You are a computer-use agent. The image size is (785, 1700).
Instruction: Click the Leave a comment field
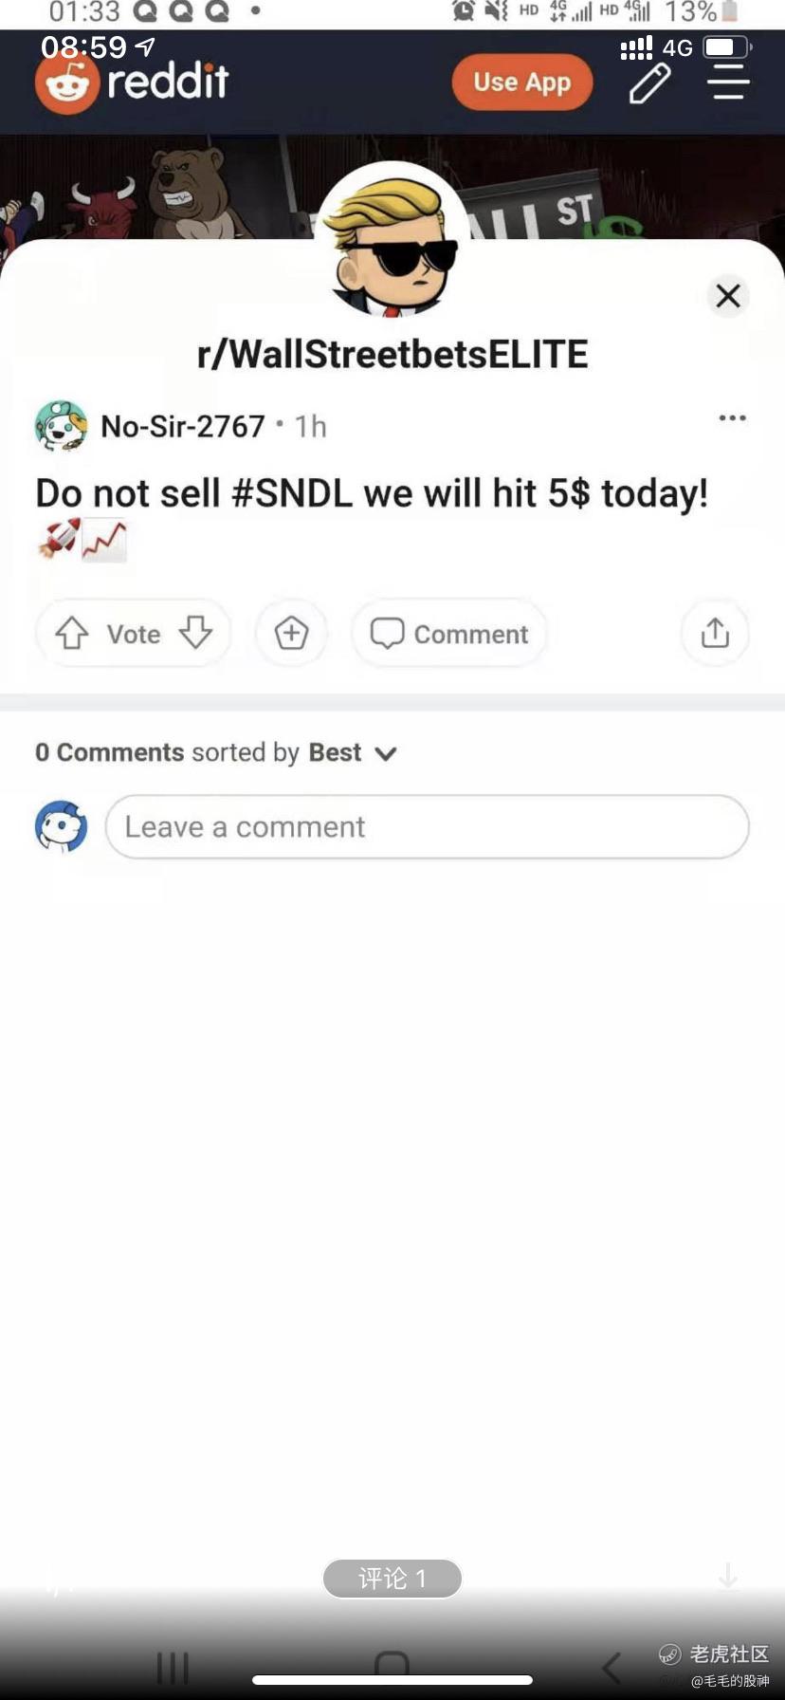pos(427,827)
